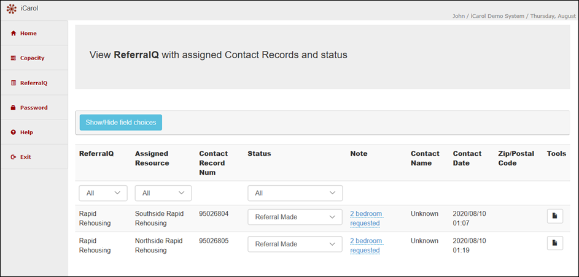Click the Note column header
Screen dimensions: 579x277
[359, 154]
